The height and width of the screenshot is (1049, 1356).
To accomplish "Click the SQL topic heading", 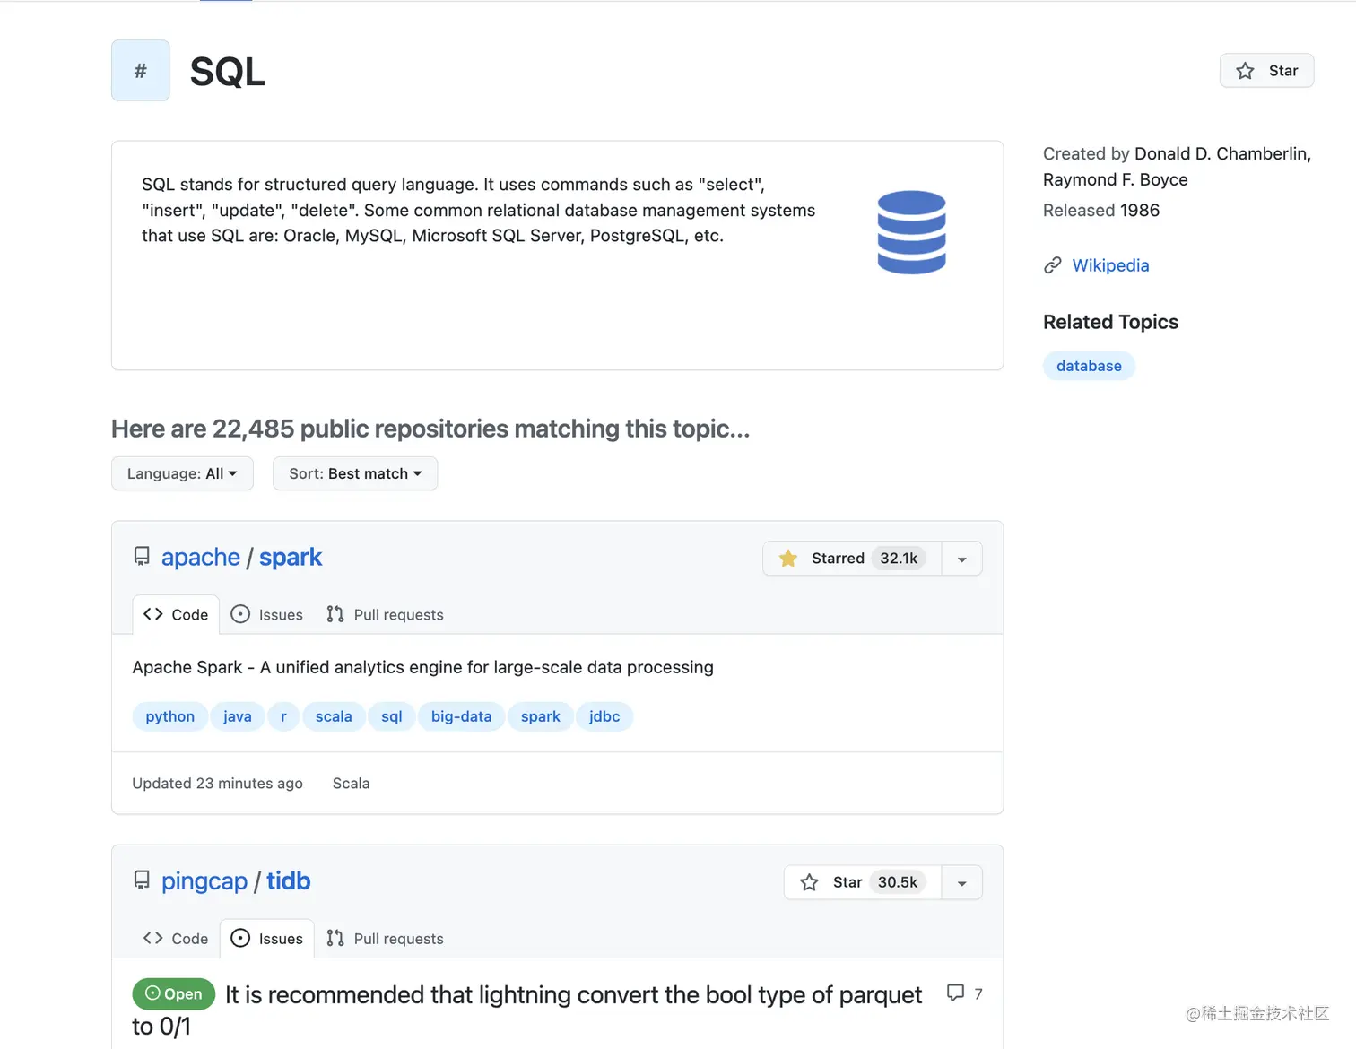I will pyautogui.click(x=228, y=72).
